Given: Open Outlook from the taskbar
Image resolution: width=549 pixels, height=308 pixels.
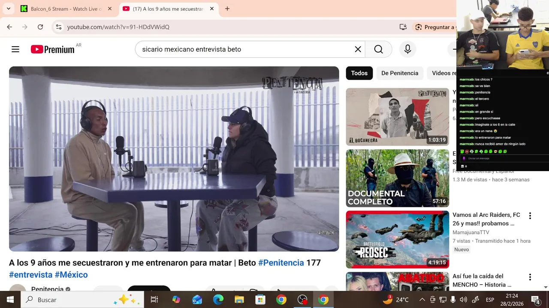Looking at the screenshot, I should point(197,300).
